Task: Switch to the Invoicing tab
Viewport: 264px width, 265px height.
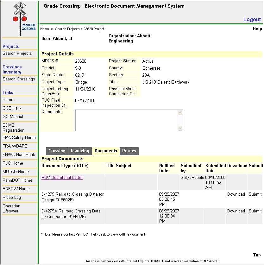Action: click(80, 151)
